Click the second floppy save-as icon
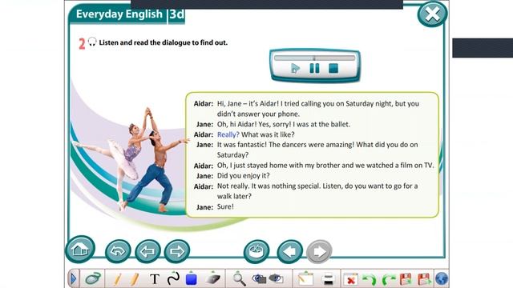 [x=424, y=279]
